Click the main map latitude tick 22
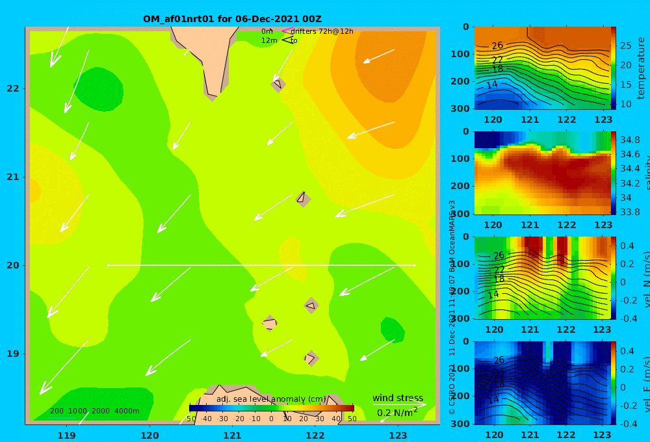 coord(13,88)
